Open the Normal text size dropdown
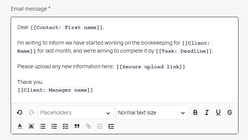 point(152,113)
